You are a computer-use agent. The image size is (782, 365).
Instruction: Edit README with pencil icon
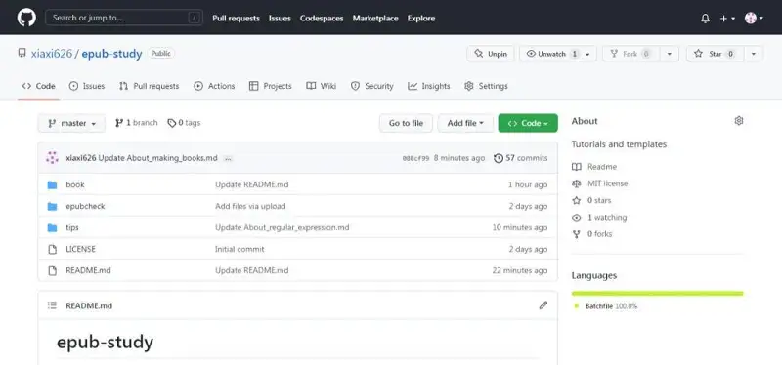(x=543, y=305)
